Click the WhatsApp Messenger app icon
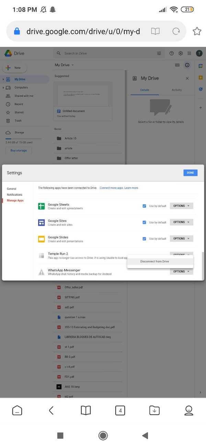Screen dimensions: 206x448 click(42, 272)
